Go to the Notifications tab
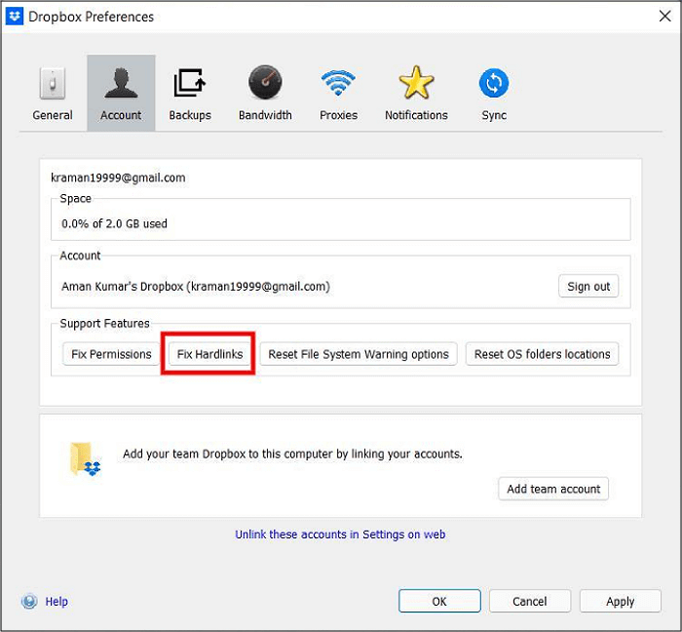The width and height of the screenshot is (682, 632). pos(416,94)
